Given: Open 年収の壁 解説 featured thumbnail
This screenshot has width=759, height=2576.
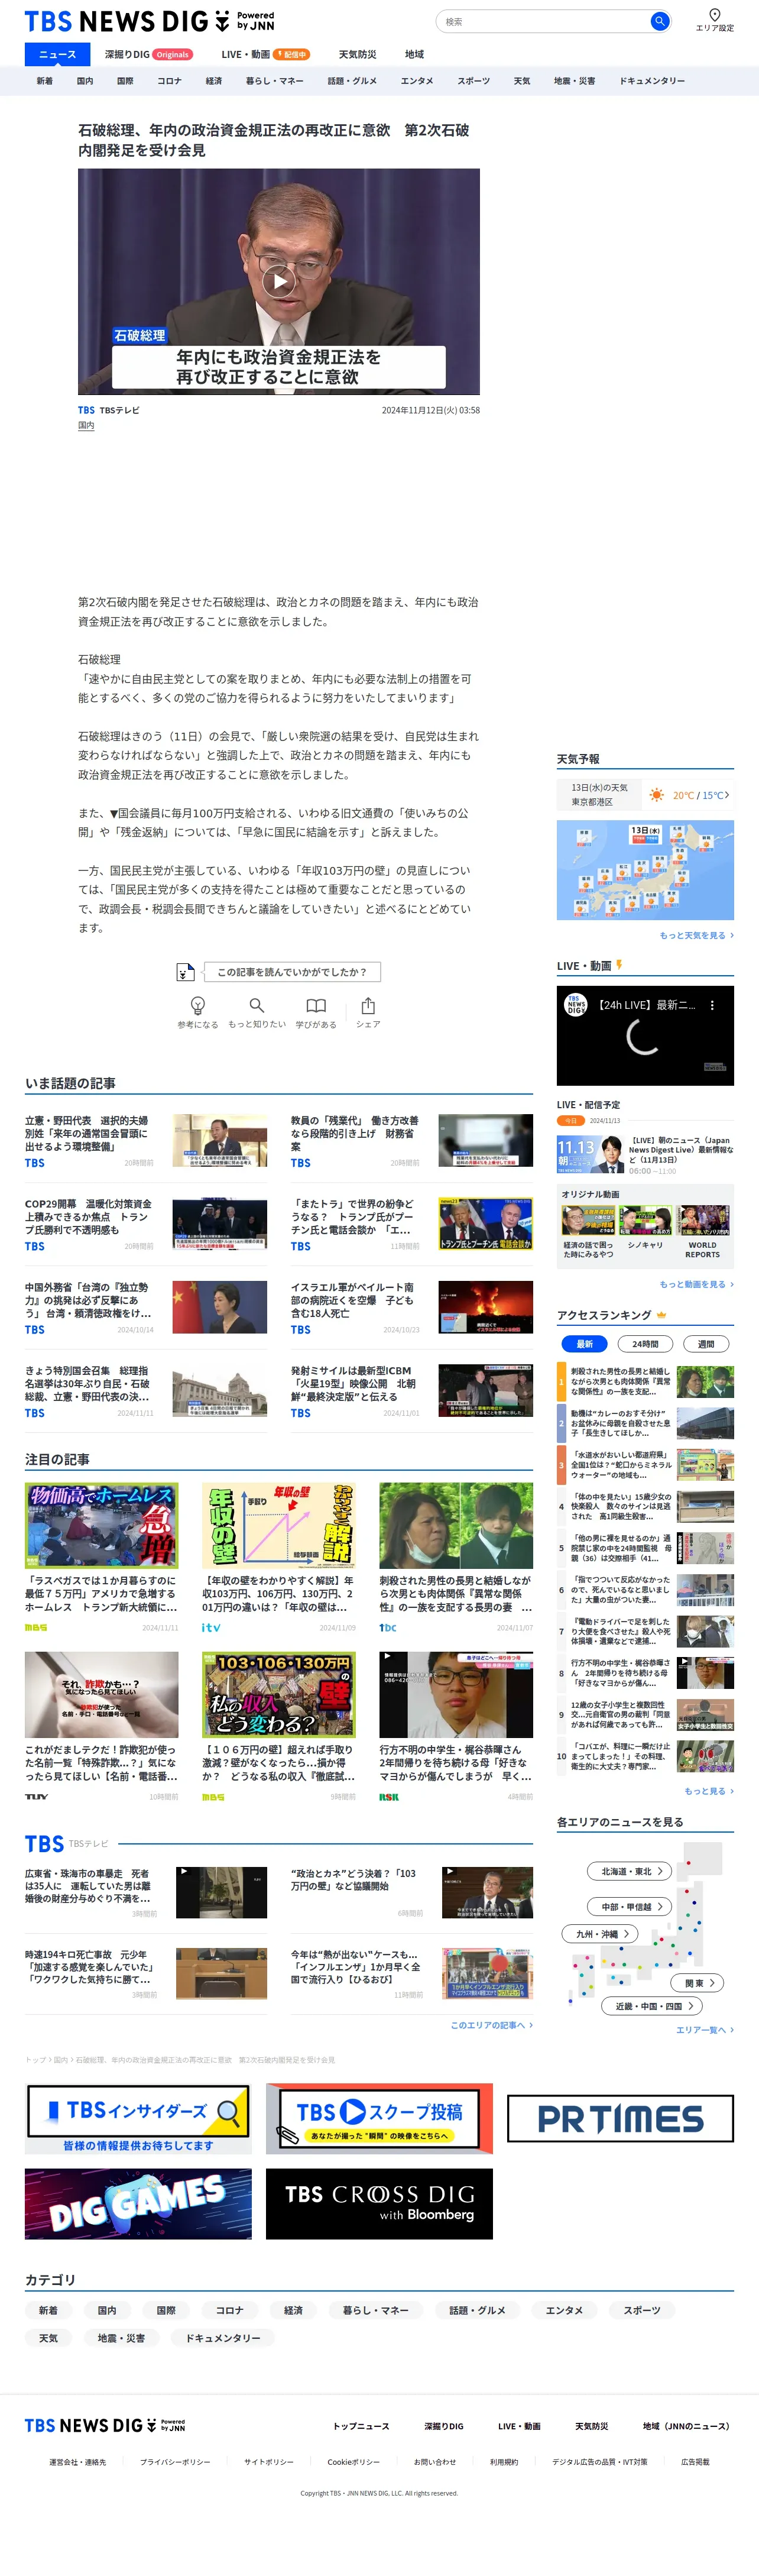Looking at the screenshot, I should (279, 1525).
